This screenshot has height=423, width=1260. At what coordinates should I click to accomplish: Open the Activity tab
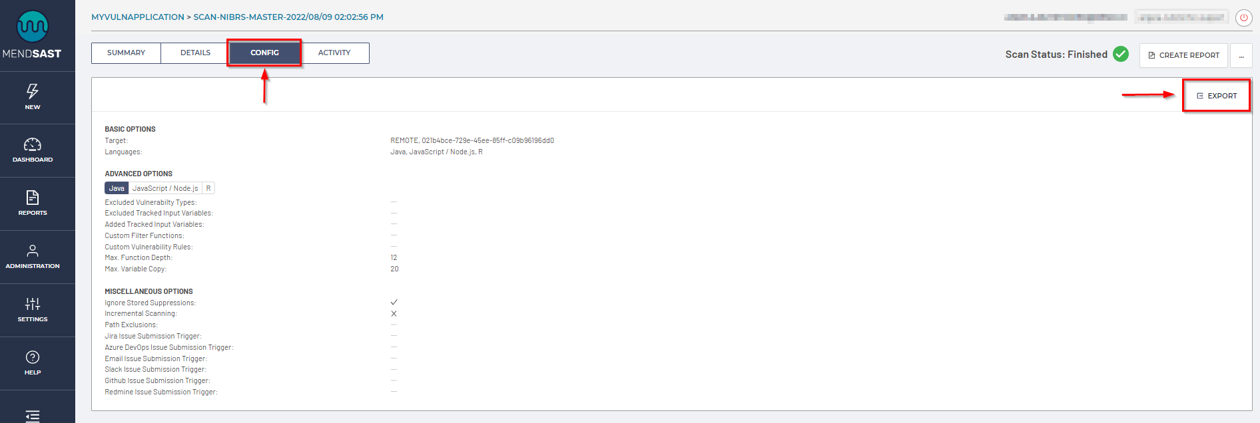pos(334,53)
